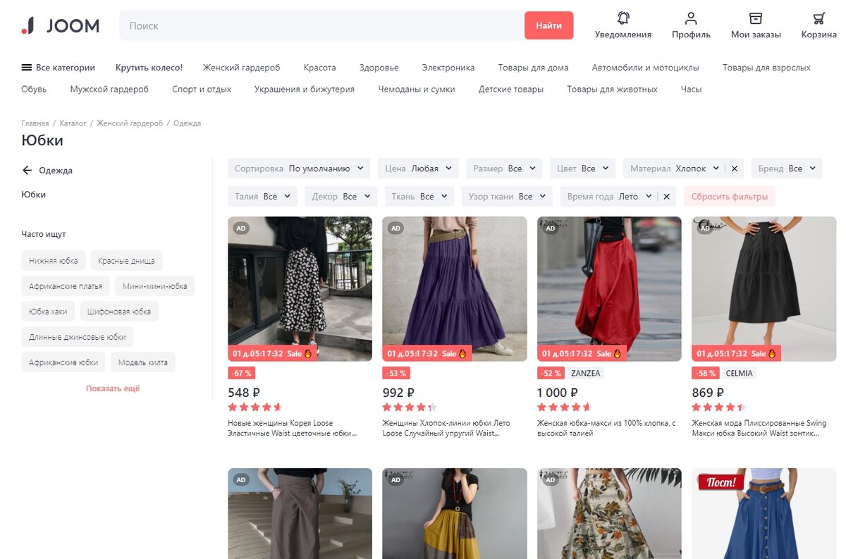Remove the Время года Лето filter
846x559 pixels.
(x=666, y=197)
